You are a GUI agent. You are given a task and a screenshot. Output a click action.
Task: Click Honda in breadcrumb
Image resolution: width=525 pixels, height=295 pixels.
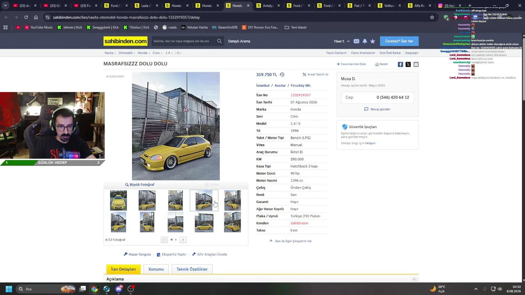(142, 53)
